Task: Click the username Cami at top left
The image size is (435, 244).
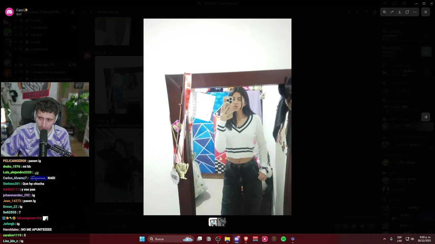Action: coord(22,10)
